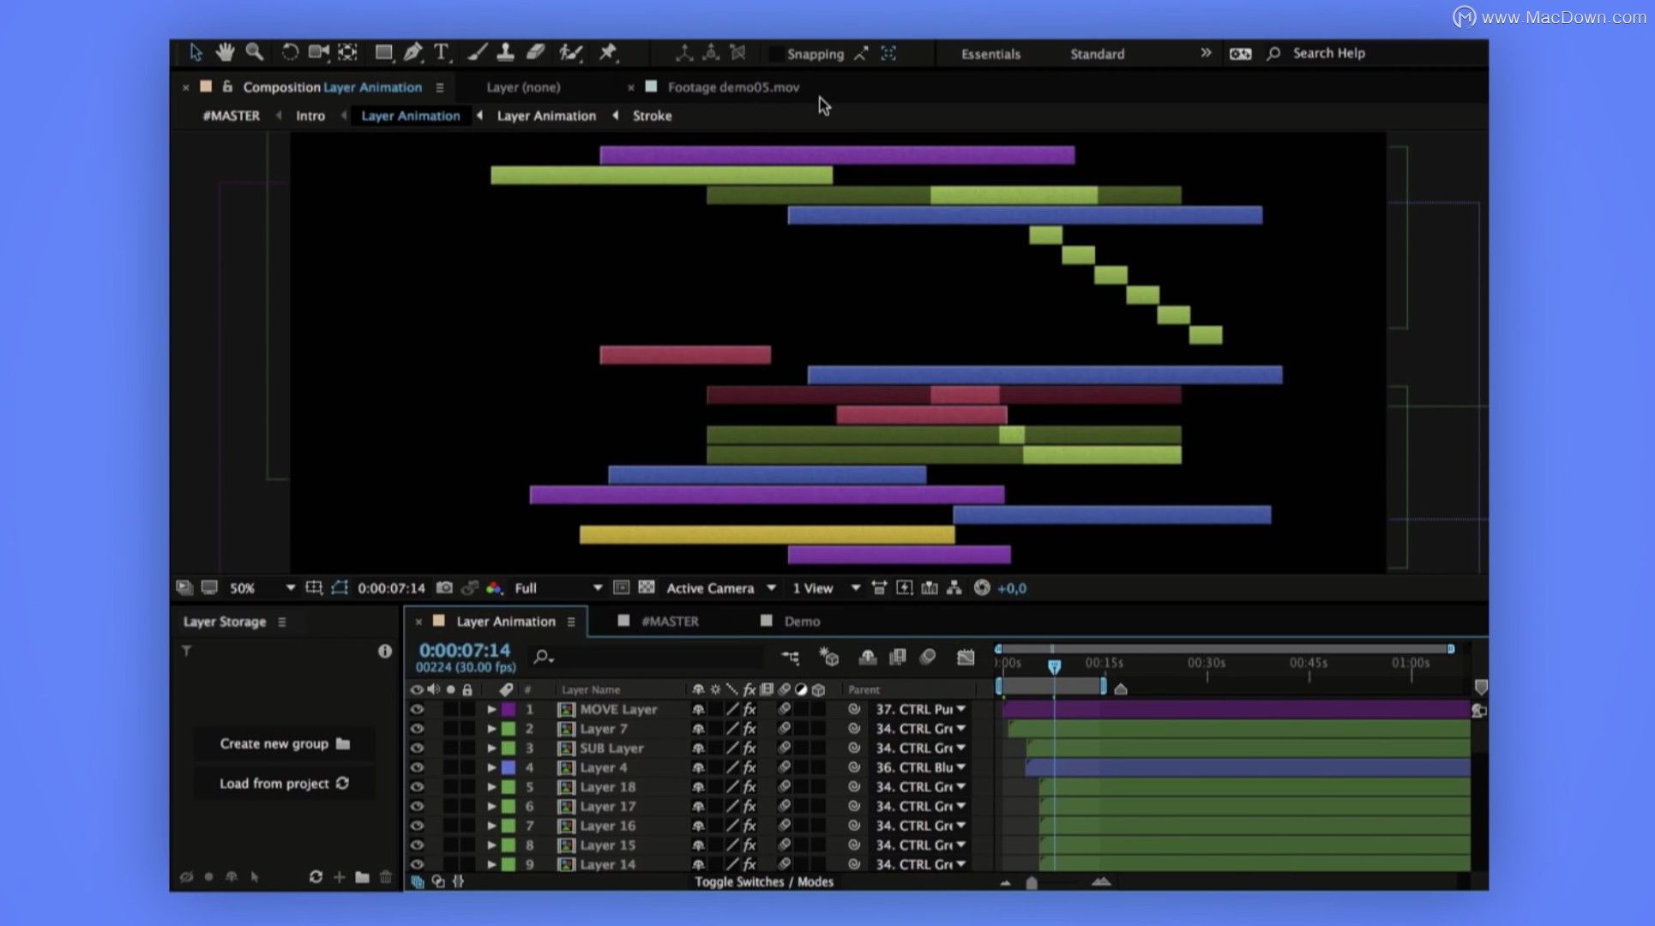This screenshot has height=926, width=1655.
Task: Toggle visibility of MOVE Layer
Action: (416, 708)
